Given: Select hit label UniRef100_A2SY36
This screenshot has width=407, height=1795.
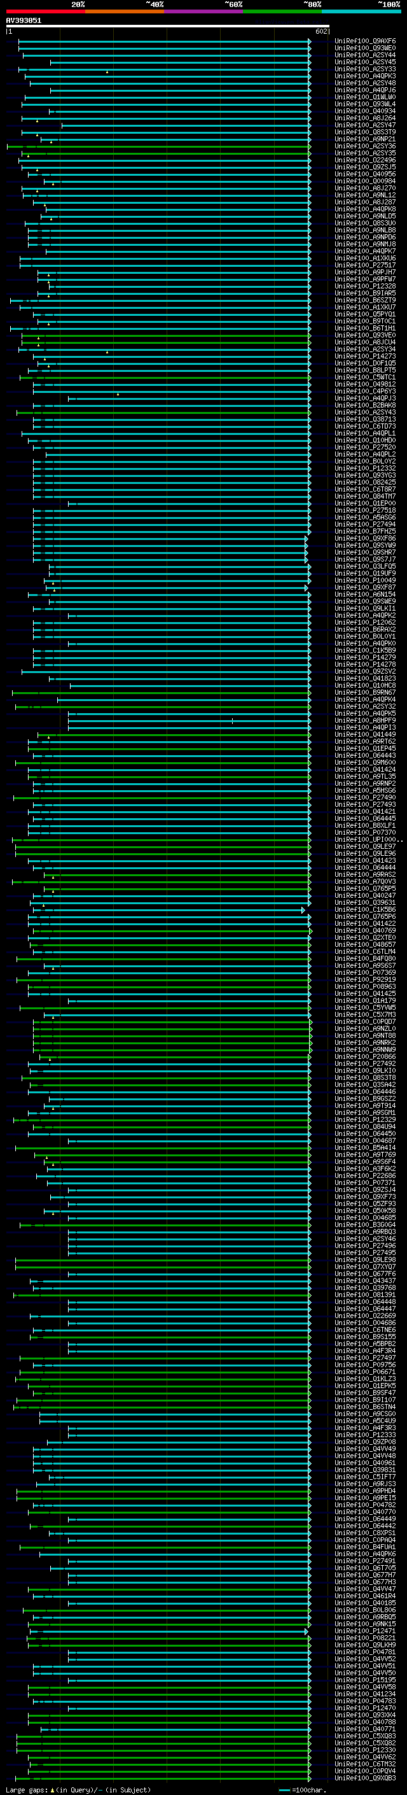Looking at the screenshot, I should point(364,146).
